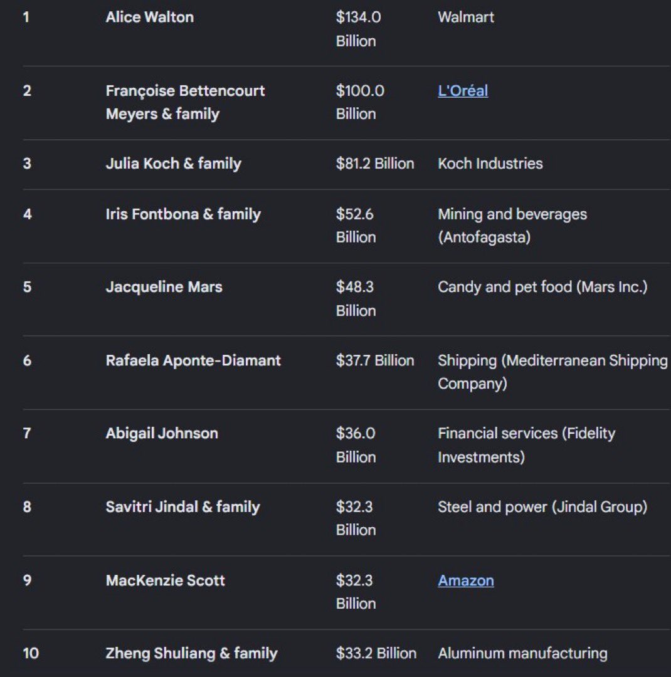Click Zheng Shuliang & family name
This screenshot has height=677, width=671.
pos(191,653)
